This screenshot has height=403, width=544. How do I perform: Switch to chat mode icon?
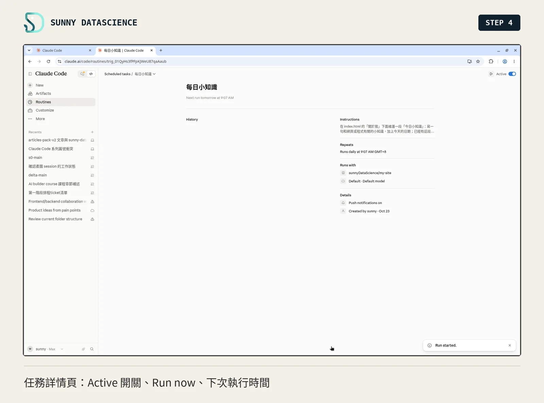82,74
